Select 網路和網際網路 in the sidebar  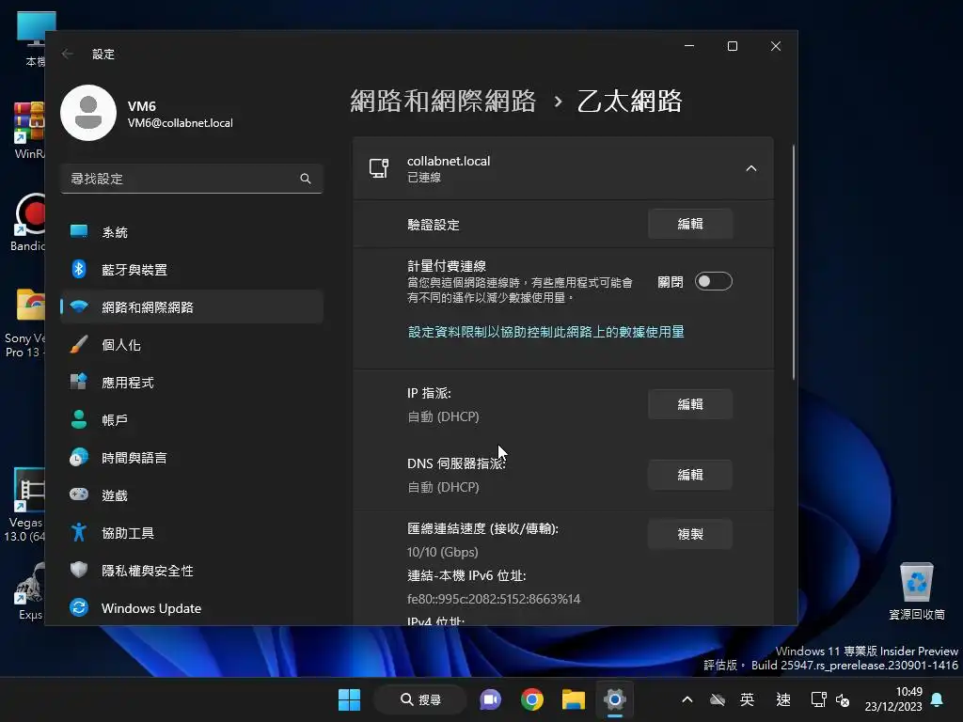coord(192,307)
